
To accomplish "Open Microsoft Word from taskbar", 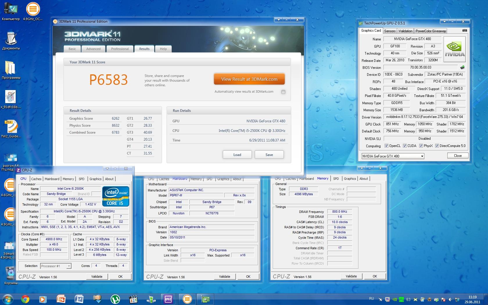I will coord(79,299).
